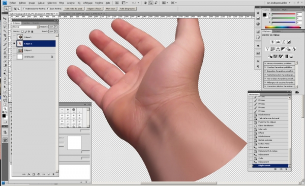
Task: Toggle visibility of Arrière-plan layer
Action: click(x=14, y=57)
